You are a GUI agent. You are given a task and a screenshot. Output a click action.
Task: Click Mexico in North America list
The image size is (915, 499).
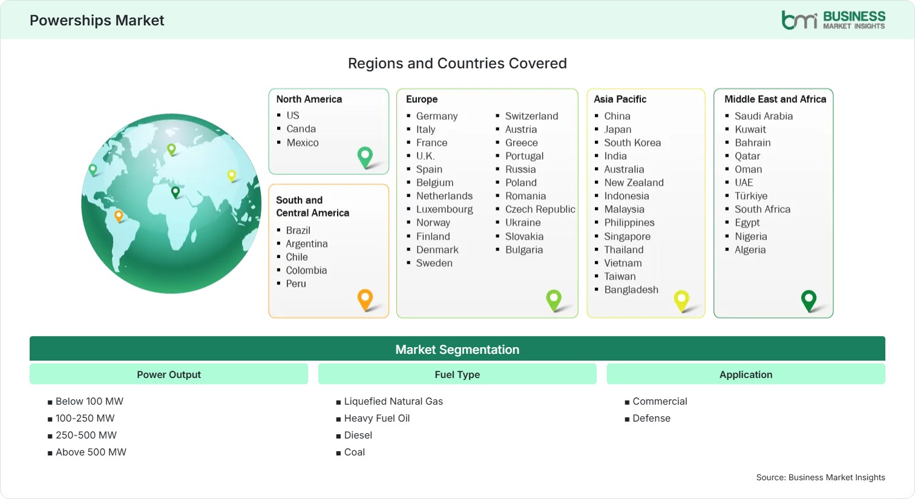click(303, 143)
